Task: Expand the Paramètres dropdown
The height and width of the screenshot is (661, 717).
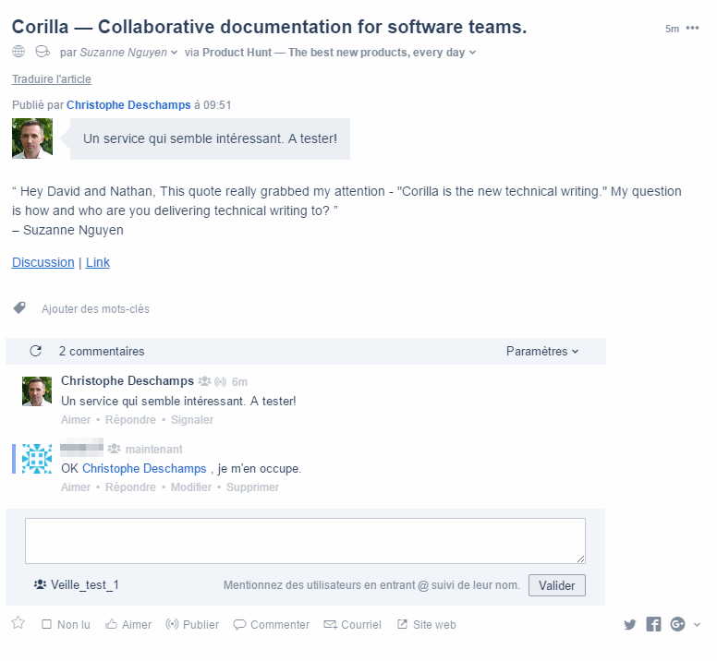Action: (x=542, y=351)
